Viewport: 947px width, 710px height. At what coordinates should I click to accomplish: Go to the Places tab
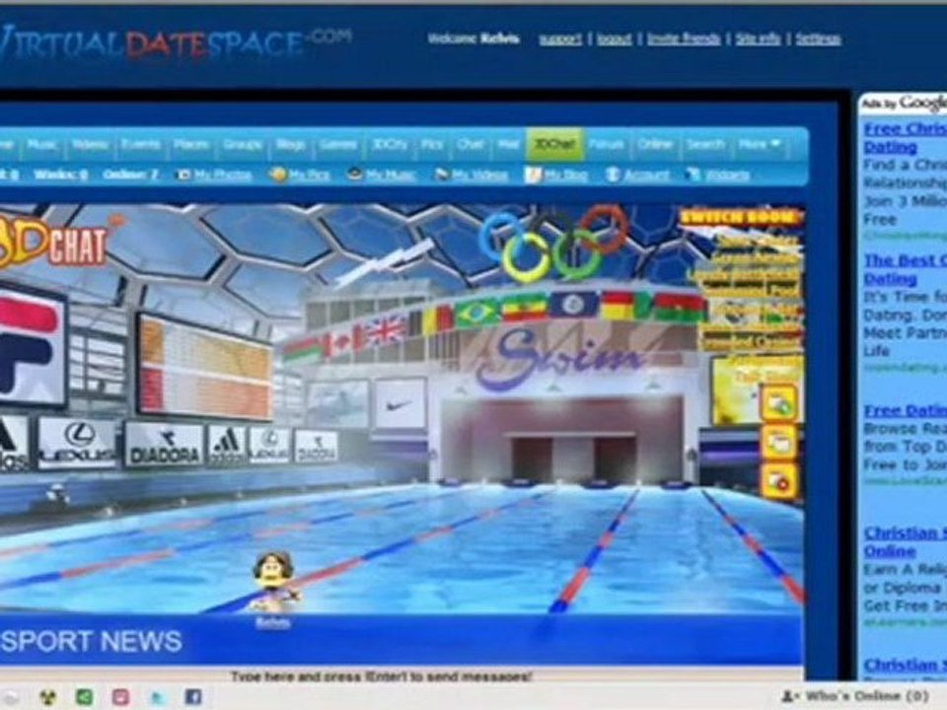(x=190, y=144)
